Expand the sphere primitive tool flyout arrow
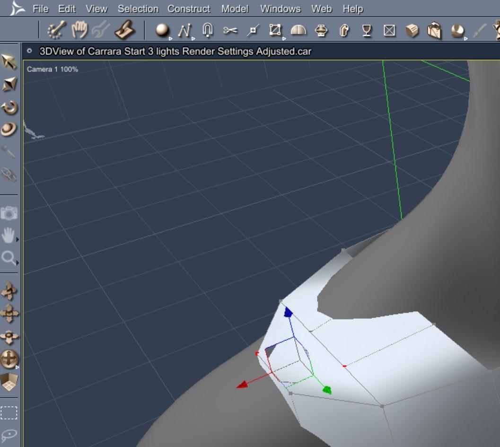 pyautogui.click(x=170, y=39)
